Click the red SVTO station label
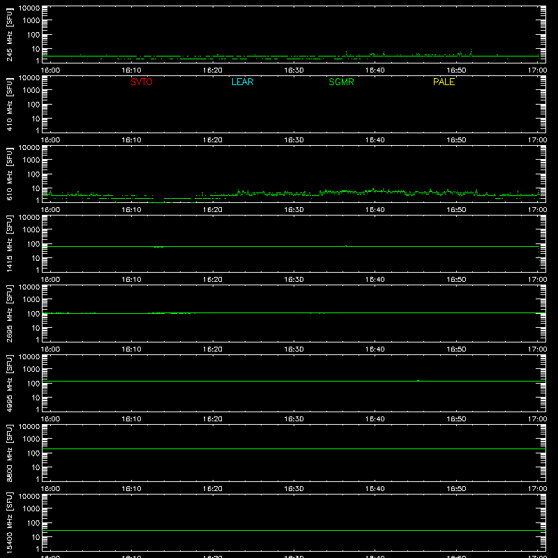Screen dimensions: 558x558 [142, 82]
